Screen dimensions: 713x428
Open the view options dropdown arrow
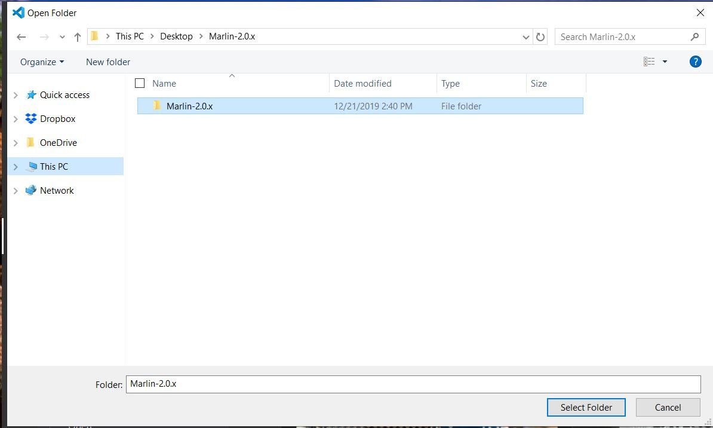[665, 62]
